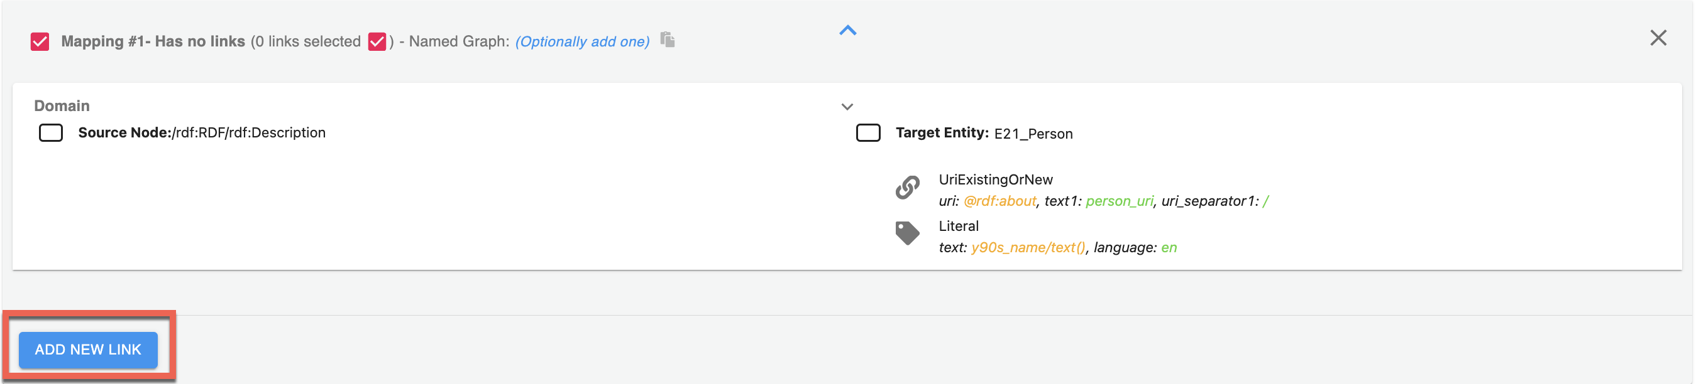Click the person_uri text1 value
Image resolution: width=1696 pixels, height=384 pixels.
1118,201
